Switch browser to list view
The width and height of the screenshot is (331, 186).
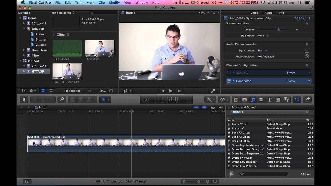pos(51,91)
